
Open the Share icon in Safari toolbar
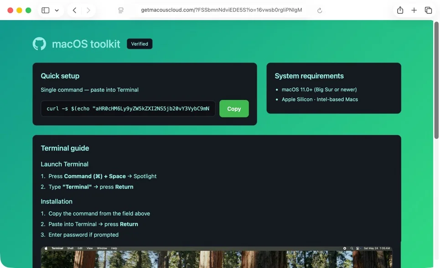(400, 10)
